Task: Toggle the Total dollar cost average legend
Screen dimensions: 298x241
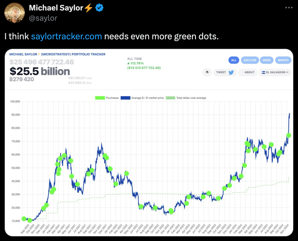Action: tap(186, 98)
